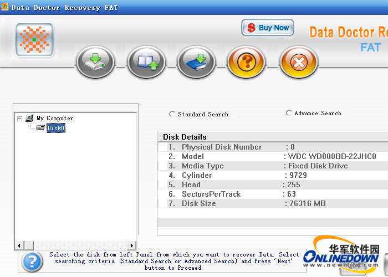Click the open book with up arrow icon

point(146,62)
